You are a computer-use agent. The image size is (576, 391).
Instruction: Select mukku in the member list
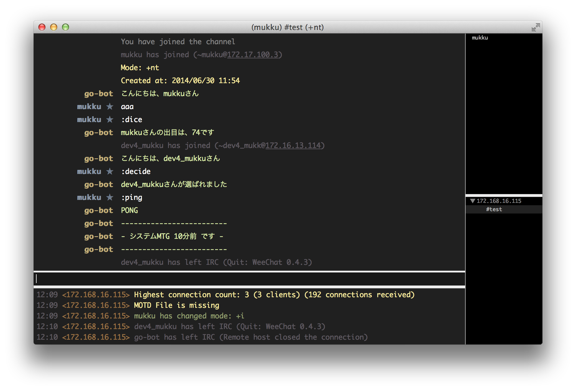(x=480, y=38)
